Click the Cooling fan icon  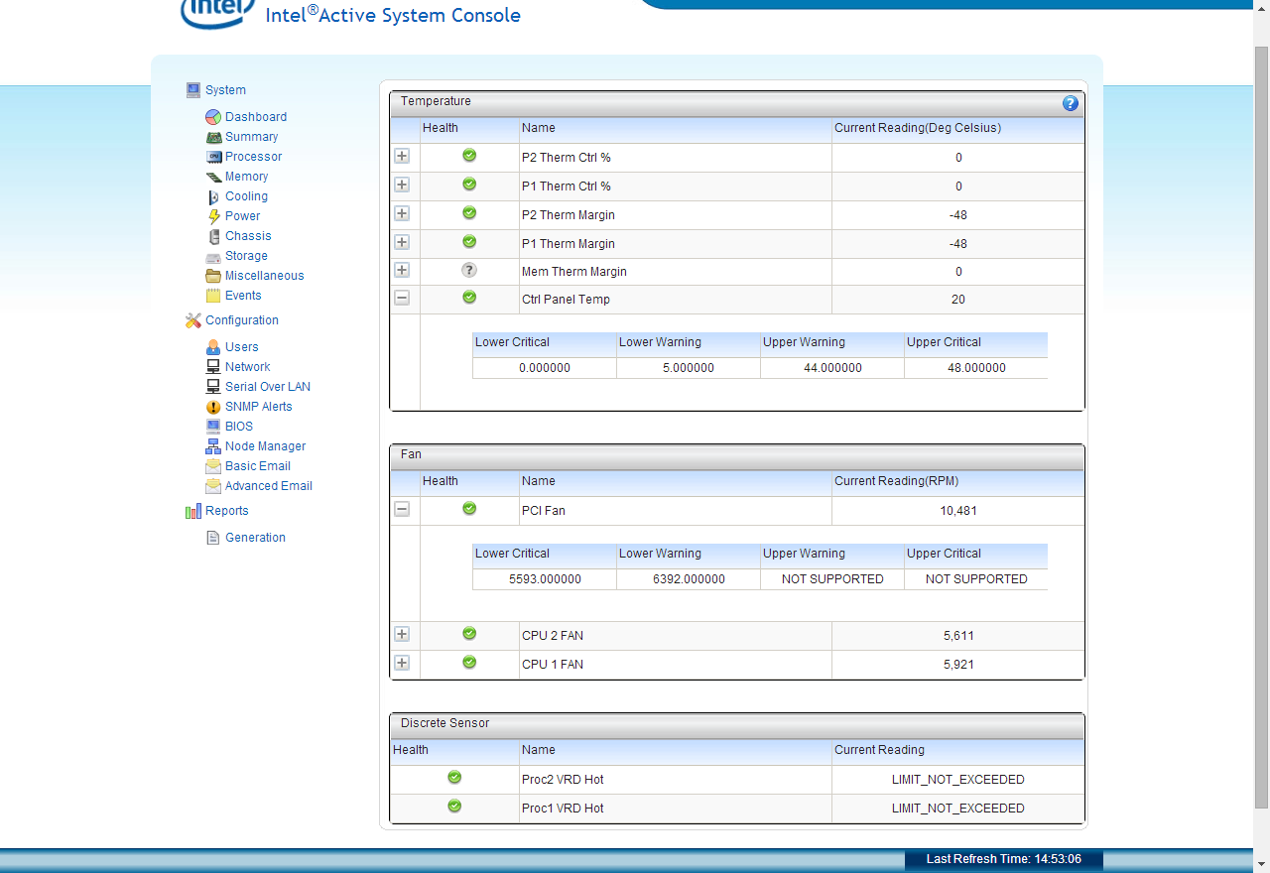[213, 196]
